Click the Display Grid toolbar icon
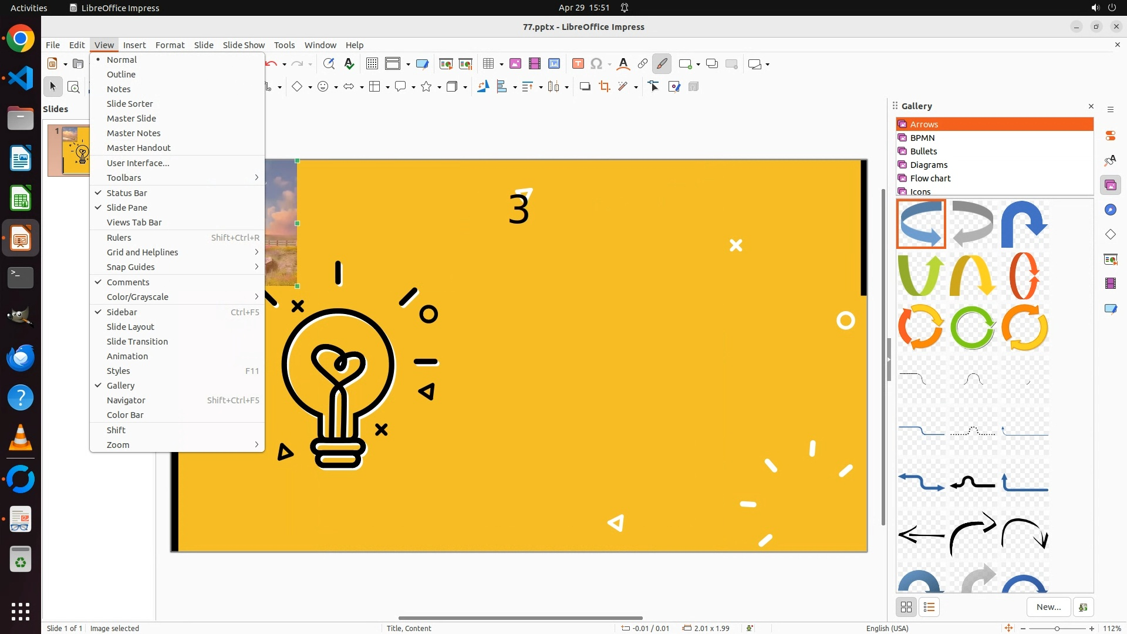1127x634 pixels. point(372,64)
